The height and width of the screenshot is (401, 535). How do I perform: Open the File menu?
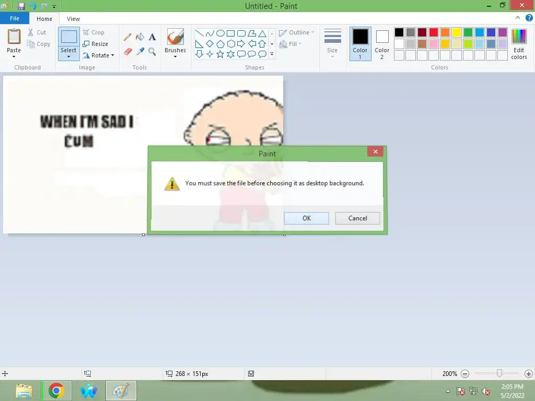click(14, 18)
